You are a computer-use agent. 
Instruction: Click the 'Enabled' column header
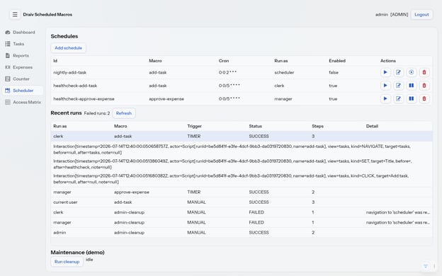tap(337, 61)
